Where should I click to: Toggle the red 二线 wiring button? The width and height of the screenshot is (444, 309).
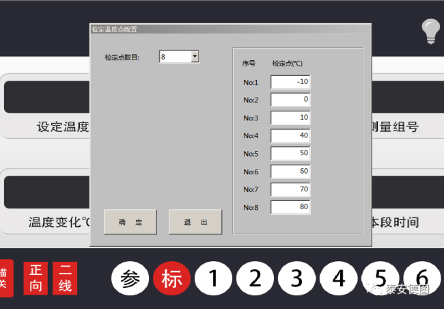click(x=65, y=278)
